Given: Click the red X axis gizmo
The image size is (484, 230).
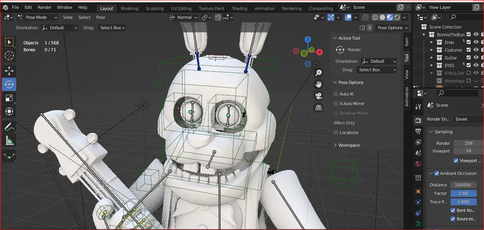Looking at the screenshot, I should pos(320,52).
